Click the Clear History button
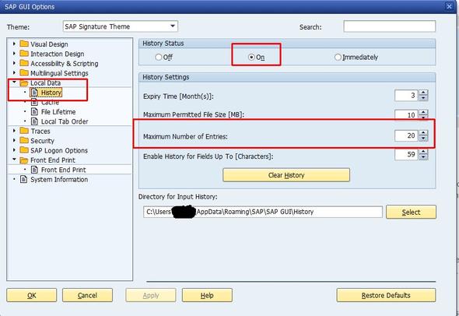 click(286, 175)
